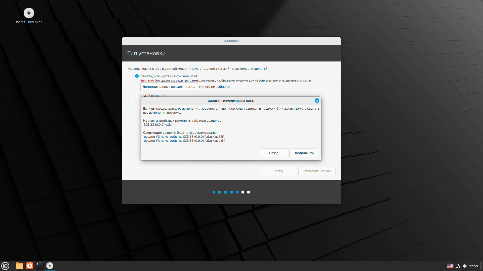Viewport: 483px width, 271px height.
Task: Select the erase disk and install Linux Mint option
Action: tap(137, 76)
